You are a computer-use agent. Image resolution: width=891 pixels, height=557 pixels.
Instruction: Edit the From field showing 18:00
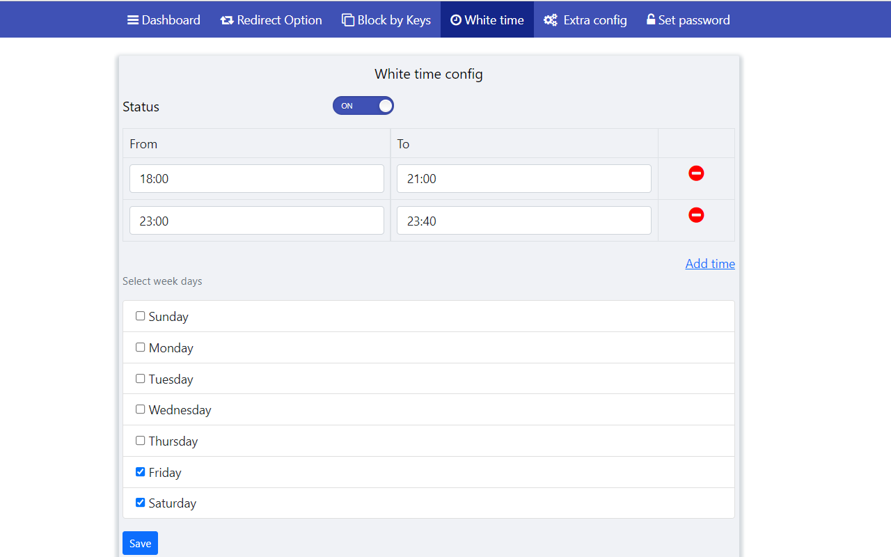(257, 179)
